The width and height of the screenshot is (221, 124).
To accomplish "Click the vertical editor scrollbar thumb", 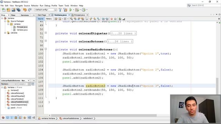I will [x=217, y=86].
